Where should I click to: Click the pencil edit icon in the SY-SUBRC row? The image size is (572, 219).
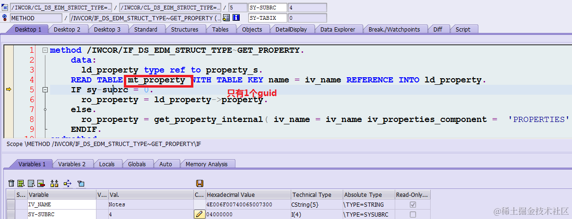pyautogui.click(x=199, y=214)
